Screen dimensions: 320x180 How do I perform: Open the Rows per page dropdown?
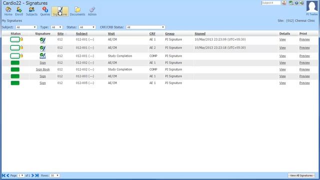54,175
